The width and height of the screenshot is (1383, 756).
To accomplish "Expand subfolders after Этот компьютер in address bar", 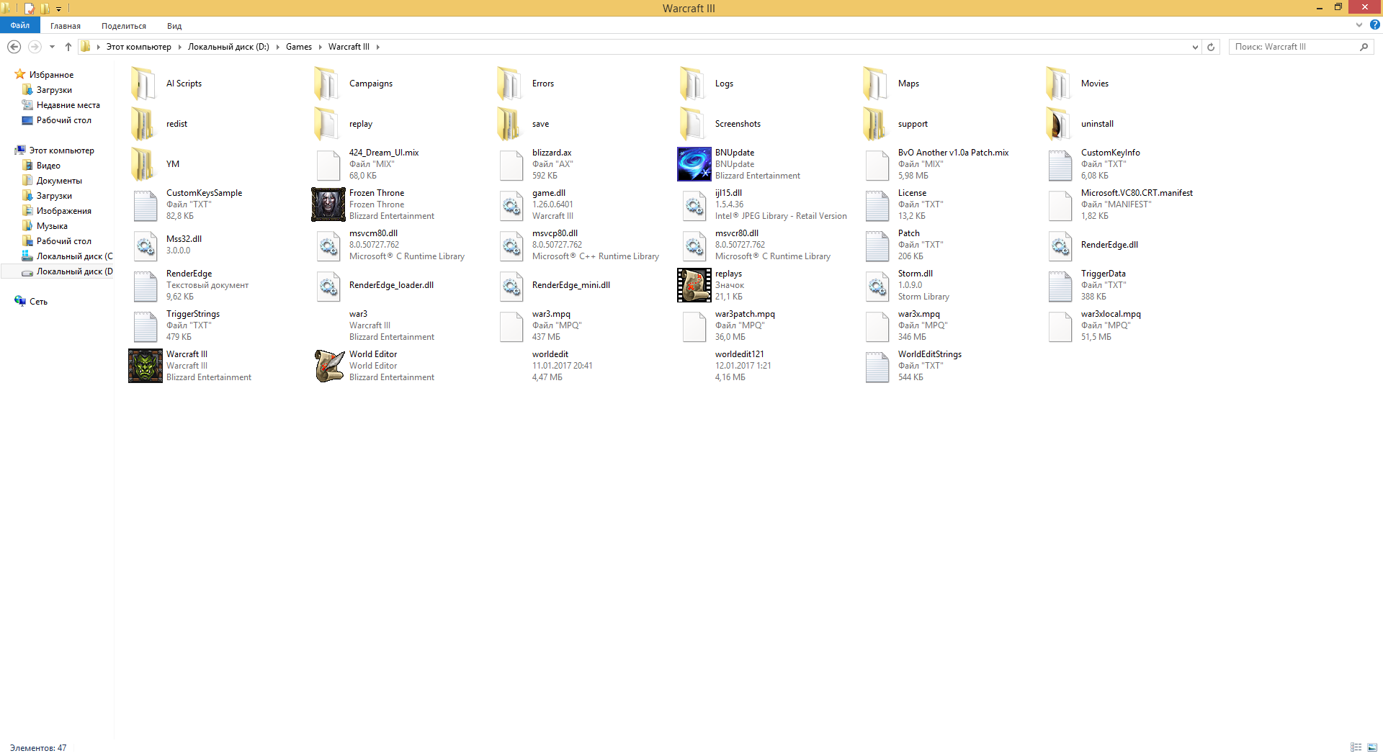I will tap(179, 47).
